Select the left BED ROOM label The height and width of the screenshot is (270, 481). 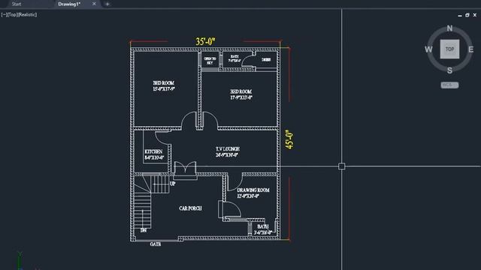[x=164, y=83]
